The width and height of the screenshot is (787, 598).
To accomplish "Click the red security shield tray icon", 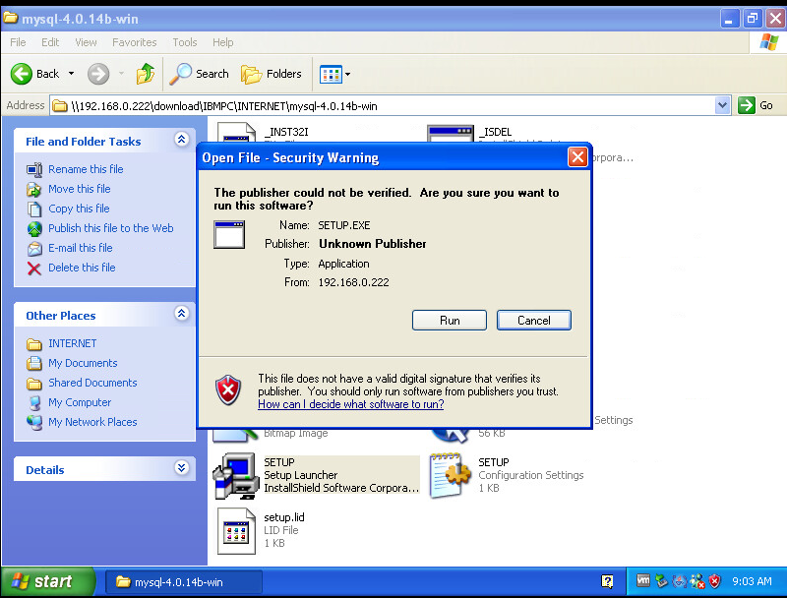I will click(715, 581).
